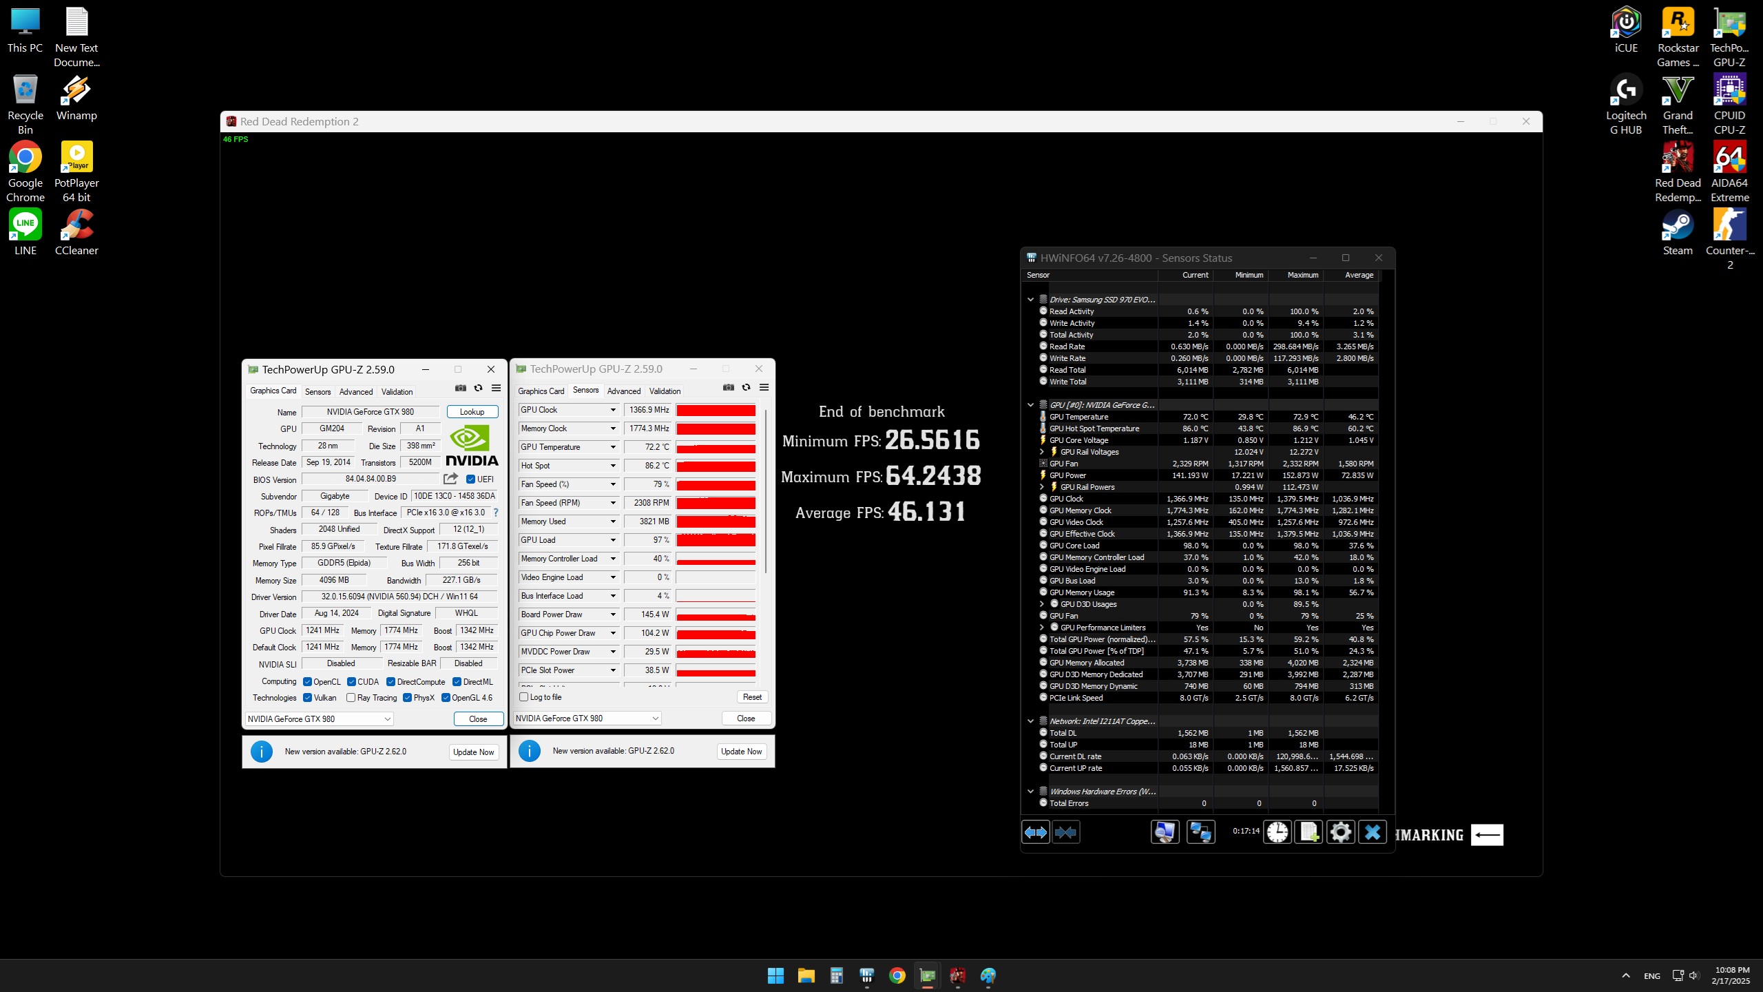The width and height of the screenshot is (1763, 992).
Task: Click GPU Load red sensor graph
Action: pos(716,540)
